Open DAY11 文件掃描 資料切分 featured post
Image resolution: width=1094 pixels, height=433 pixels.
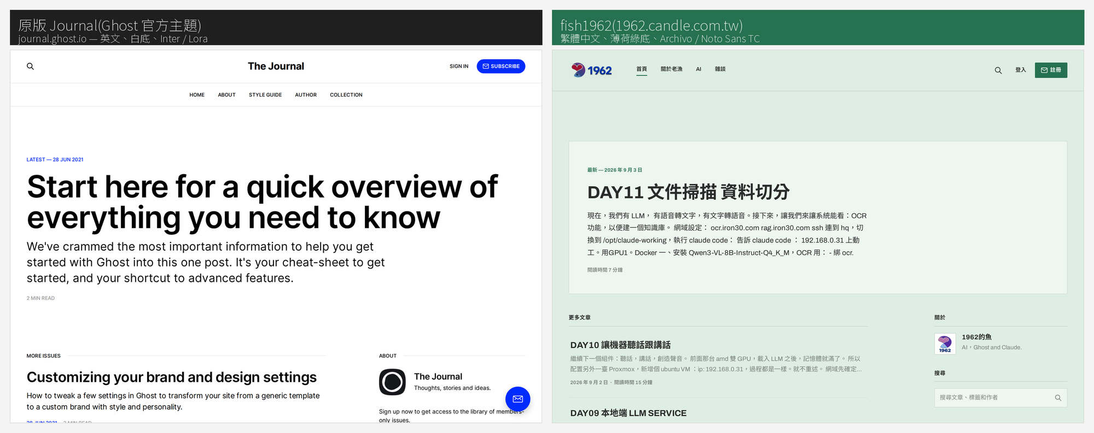pyautogui.click(x=688, y=192)
